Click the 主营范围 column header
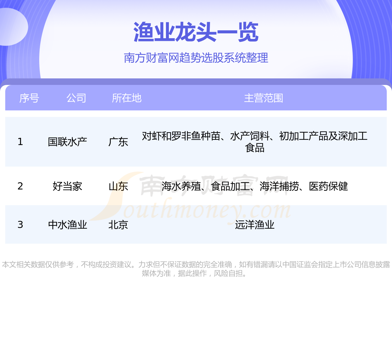Screen dimensions: 392x343 [x=264, y=98]
